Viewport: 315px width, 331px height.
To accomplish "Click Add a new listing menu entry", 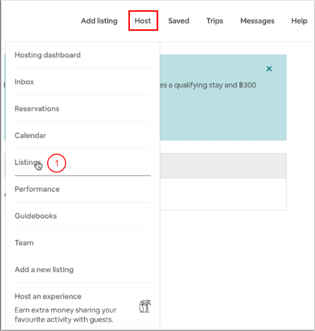I will coord(44,270).
